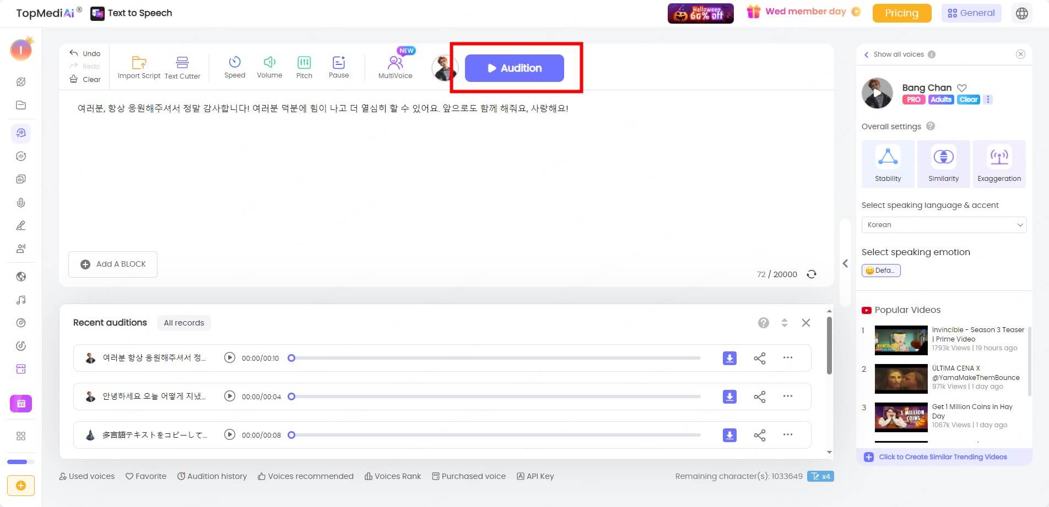Screen dimensions: 1049x507
Task: Close the voice settings panel
Action: (x=1020, y=54)
